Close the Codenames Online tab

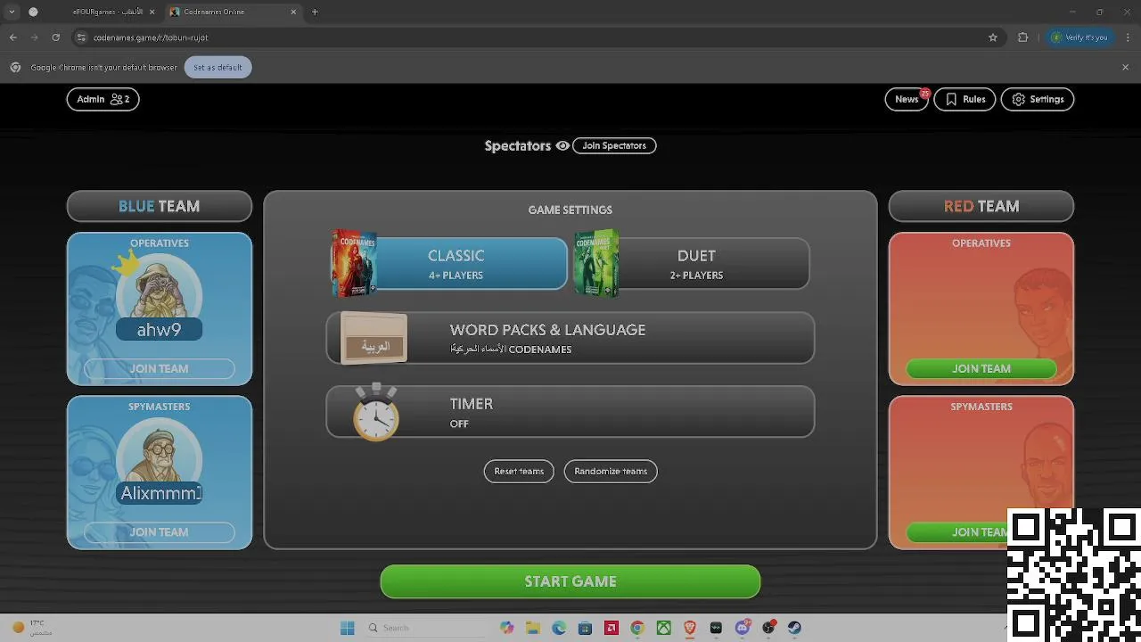[x=293, y=12]
